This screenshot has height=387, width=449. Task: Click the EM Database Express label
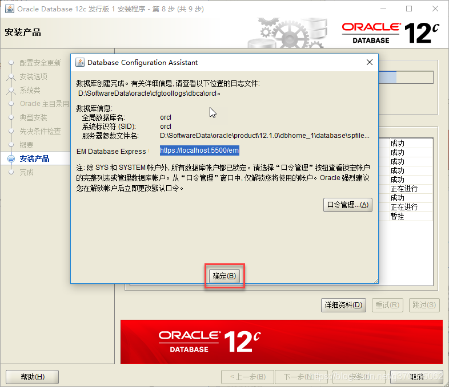click(111, 152)
